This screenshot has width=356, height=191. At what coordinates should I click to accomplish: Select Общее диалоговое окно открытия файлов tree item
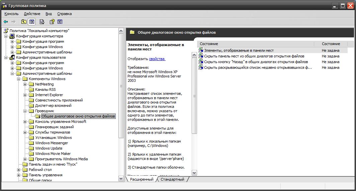pyautogui.click(x=78, y=116)
